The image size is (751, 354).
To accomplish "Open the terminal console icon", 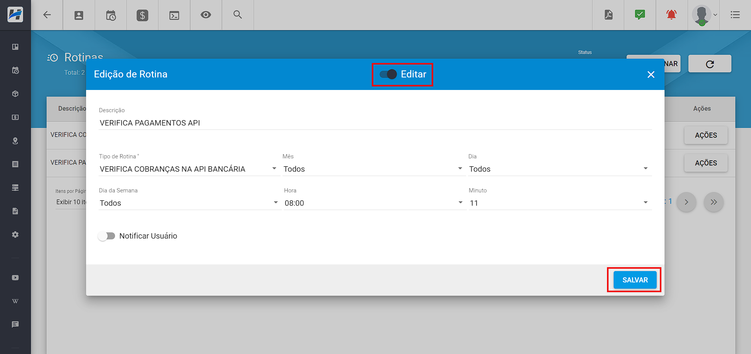I will pos(174,15).
